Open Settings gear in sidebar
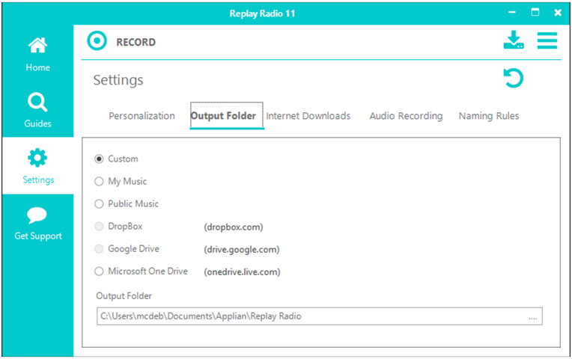The width and height of the screenshot is (572, 359). point(37,165)
